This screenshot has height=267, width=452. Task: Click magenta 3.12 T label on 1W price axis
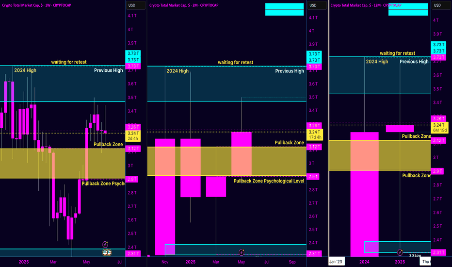(133, 149)
